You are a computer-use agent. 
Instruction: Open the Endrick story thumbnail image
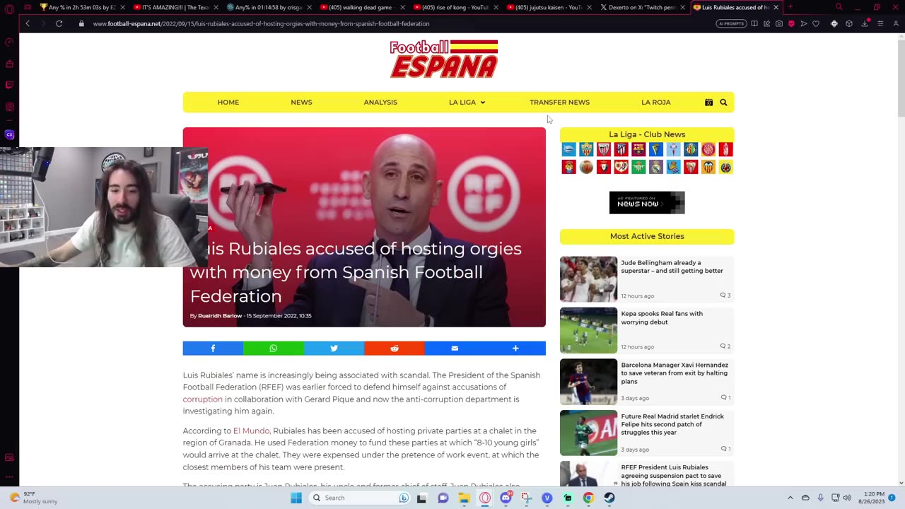(588, 433)
